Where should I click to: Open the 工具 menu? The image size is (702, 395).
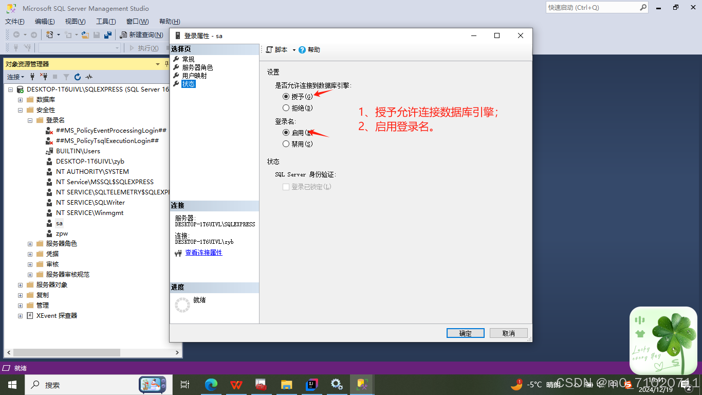tap(106, 22)
